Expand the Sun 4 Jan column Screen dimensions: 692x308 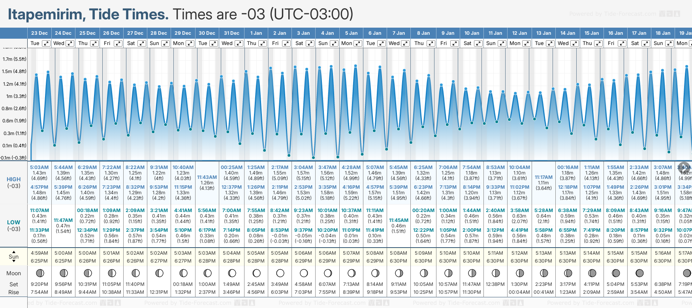[334, 43]
